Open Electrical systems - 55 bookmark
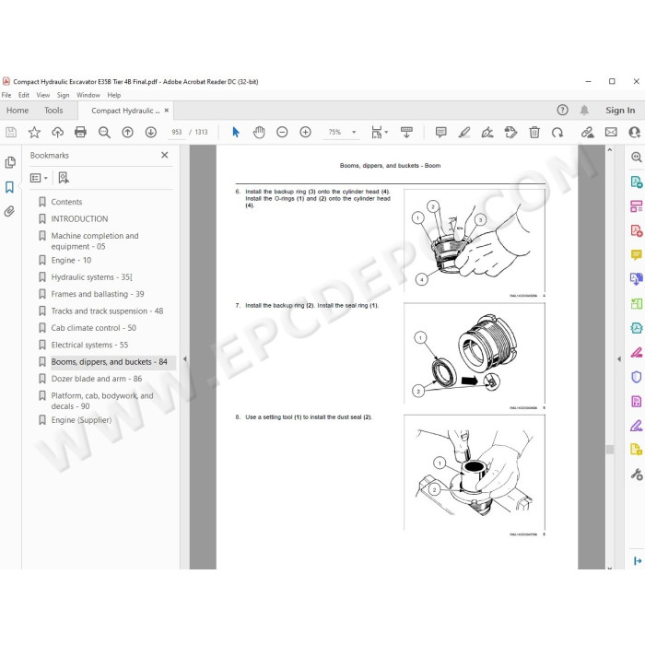 tap(89, 345)
